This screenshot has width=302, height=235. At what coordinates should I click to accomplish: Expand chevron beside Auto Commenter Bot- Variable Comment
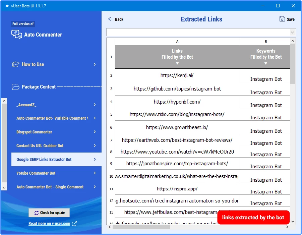click(95, 118)
